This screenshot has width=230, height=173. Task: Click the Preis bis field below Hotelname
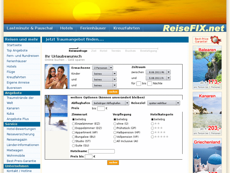(x=89, y=157)
